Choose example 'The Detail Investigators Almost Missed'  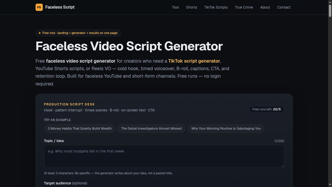(151, 129)
